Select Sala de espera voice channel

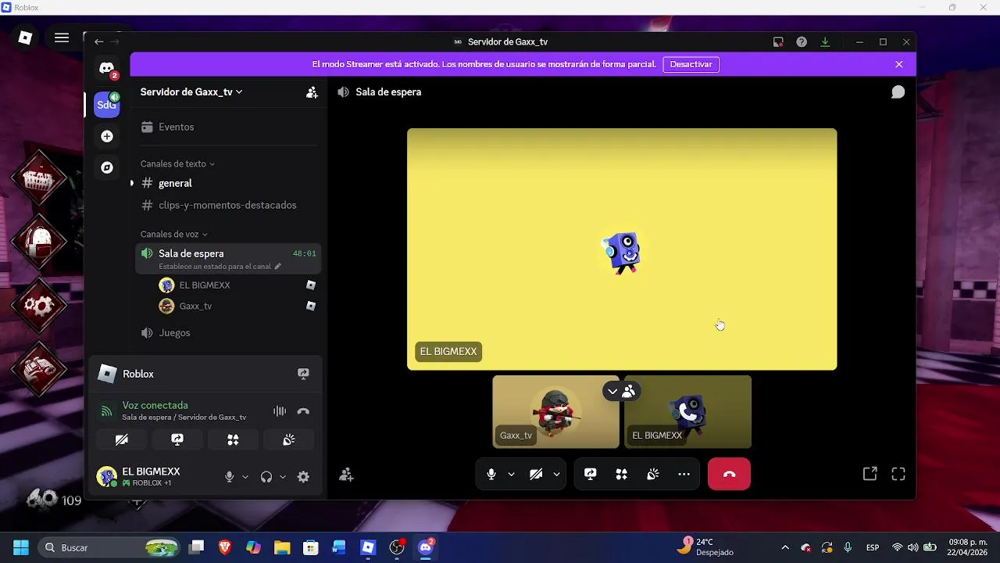pos(228,258)
